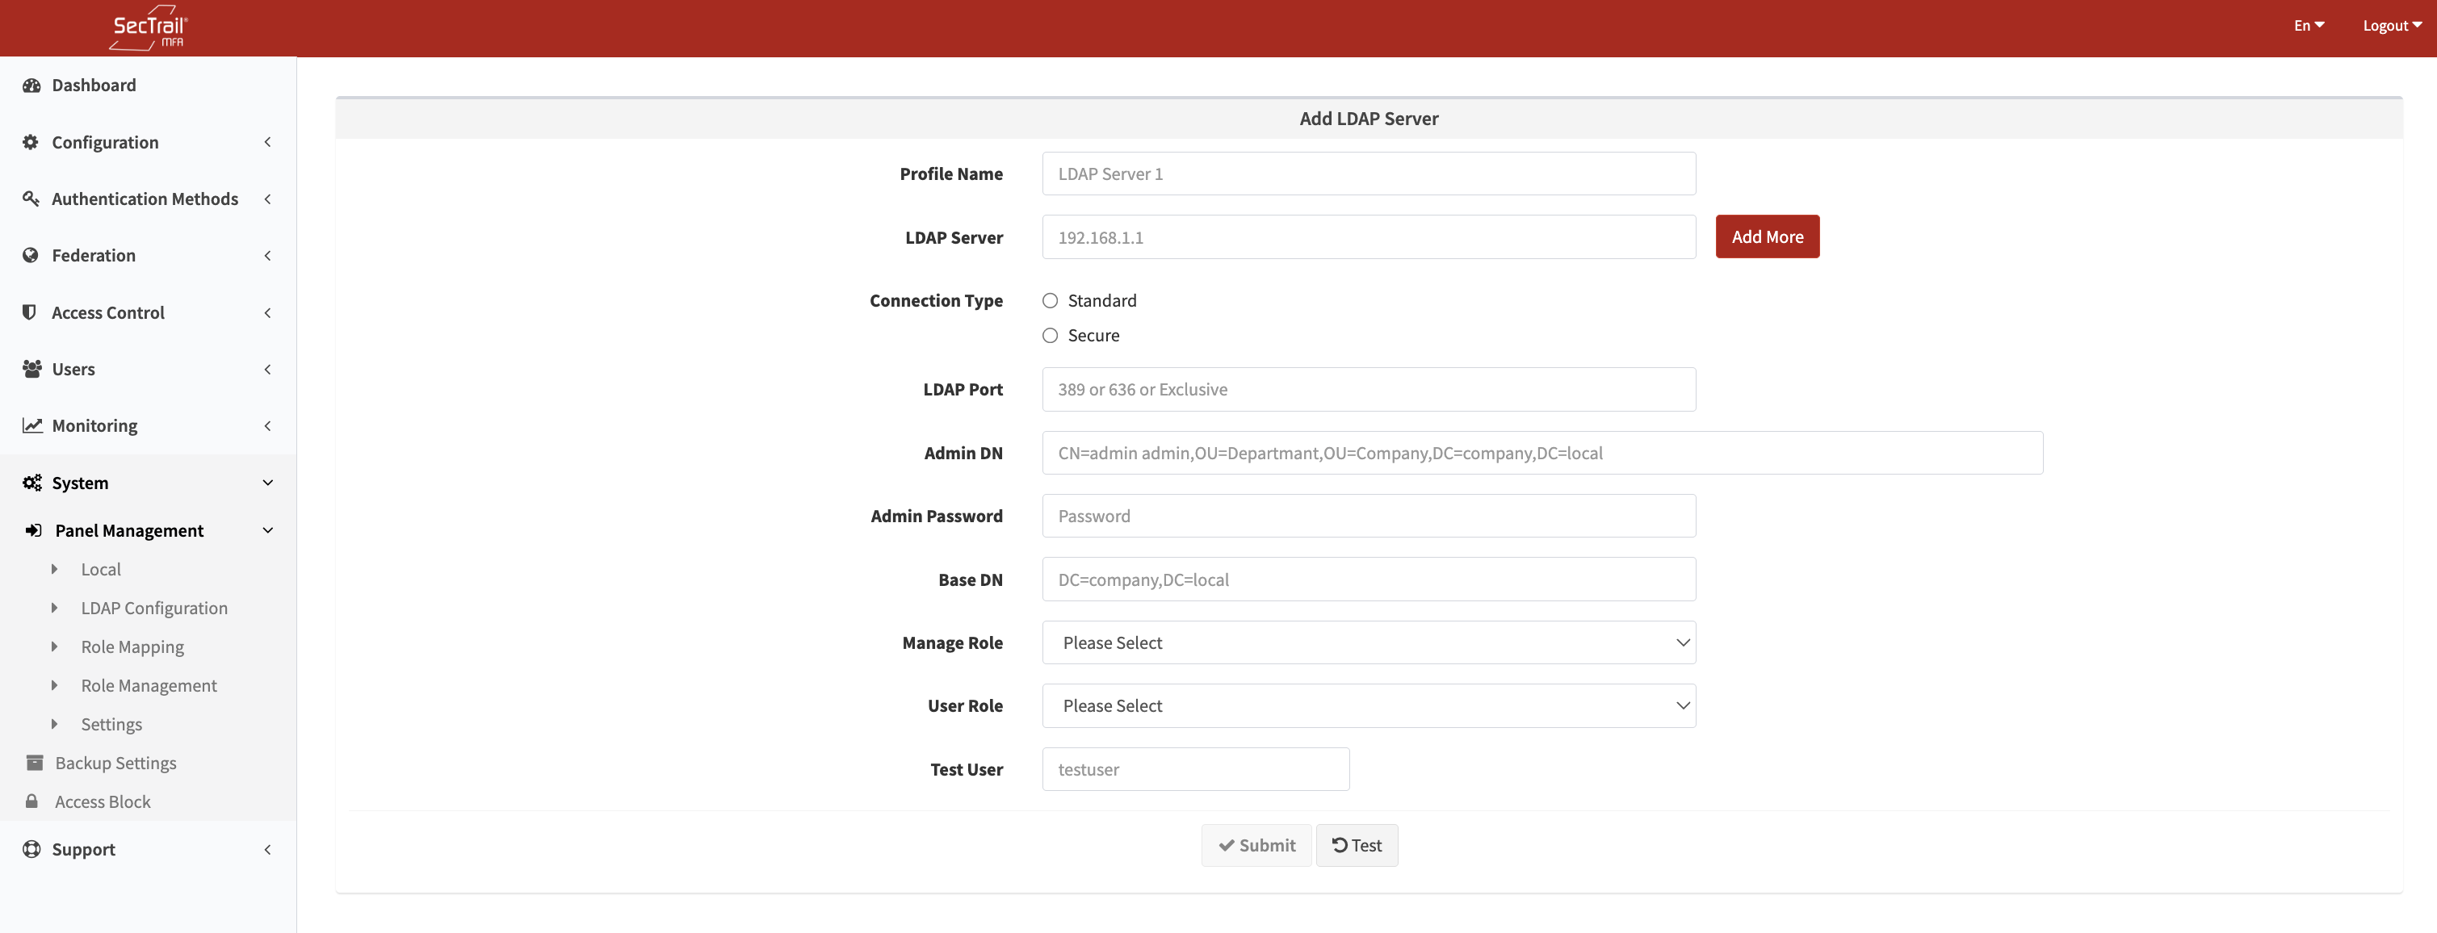Image resolution: width=2437 pixels, height=933 pixels.
Task: Open the LDAP Configuration menu entry
Action: point(155,608)
